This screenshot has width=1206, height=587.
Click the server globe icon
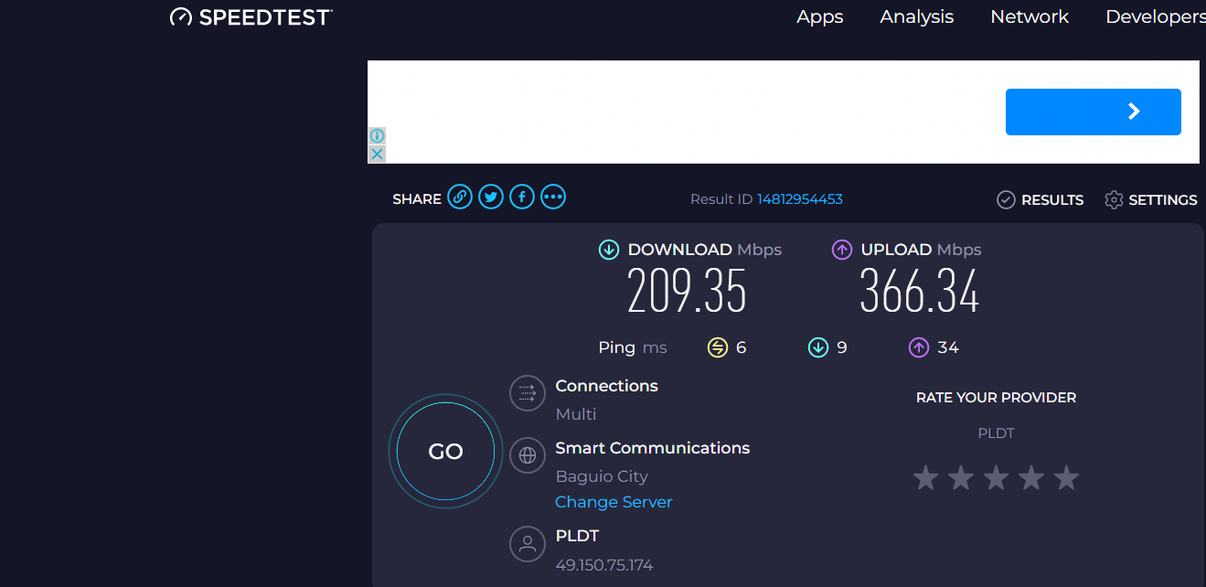point(527,454)
